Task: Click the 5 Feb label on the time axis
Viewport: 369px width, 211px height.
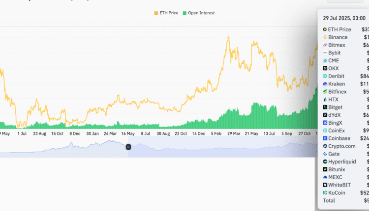Action: tap(216, 133)
